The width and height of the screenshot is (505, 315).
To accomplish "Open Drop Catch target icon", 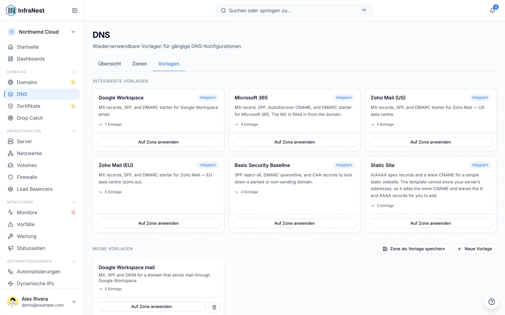I will [x=10, y=118].
